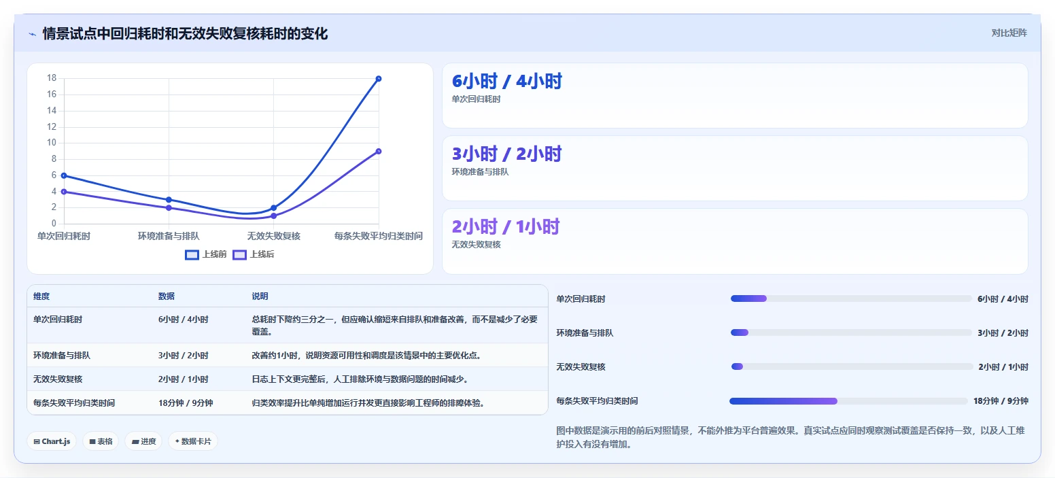Click chart point 18 on 上线前 line

click(x=379, y=79)
